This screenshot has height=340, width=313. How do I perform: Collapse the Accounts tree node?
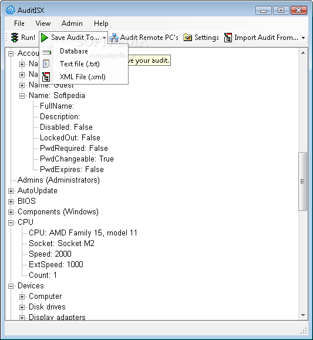tap(11, 53)
